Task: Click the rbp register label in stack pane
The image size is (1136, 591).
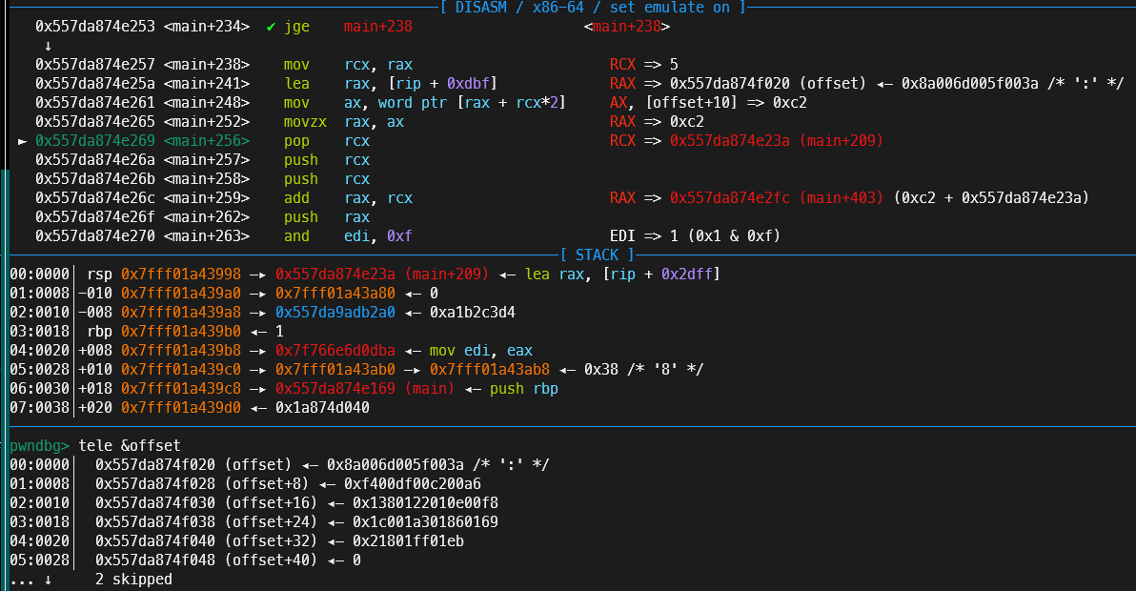Action: click(x=100, y=331)
